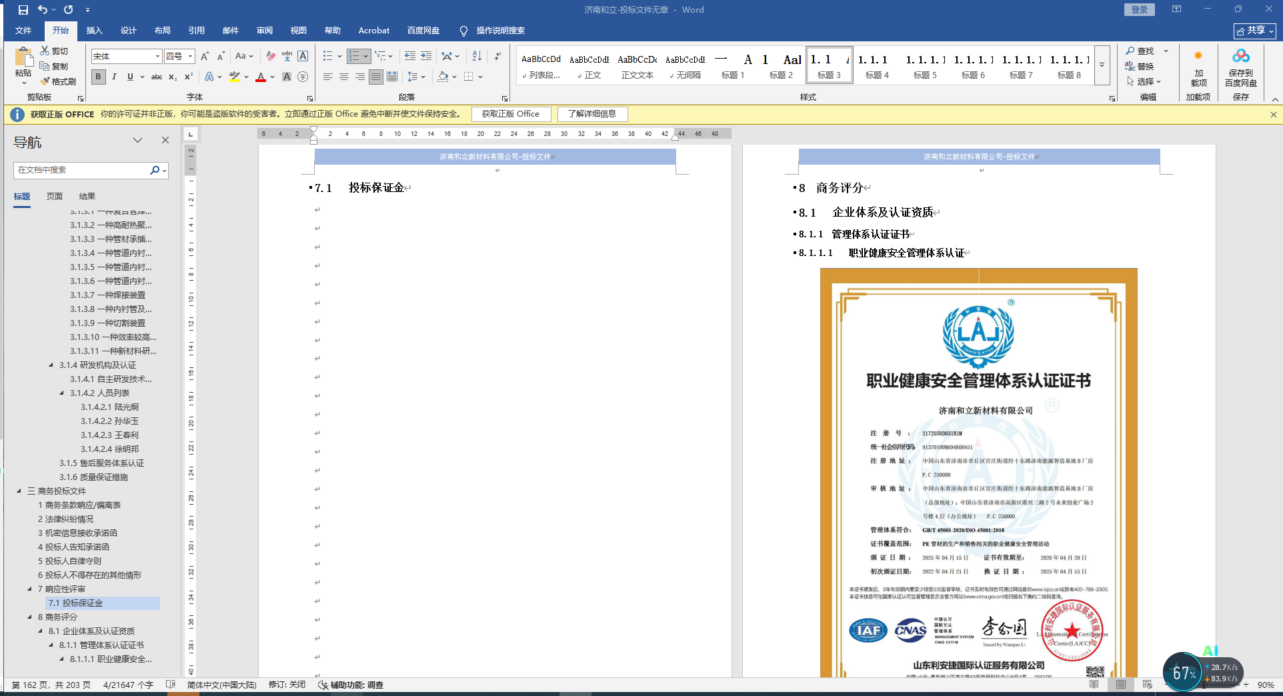Save the document using the floppy icon
Image resolution: width=1283 pixels, height=696 pixels.
click(x=23, y=10)
